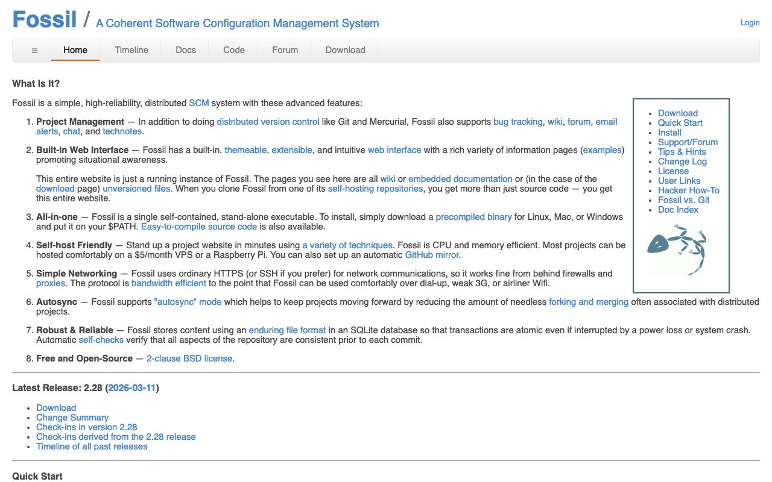Follow the 'enduring file format' link
This screenshot has height=482, width=772.
tap(288, 330)
